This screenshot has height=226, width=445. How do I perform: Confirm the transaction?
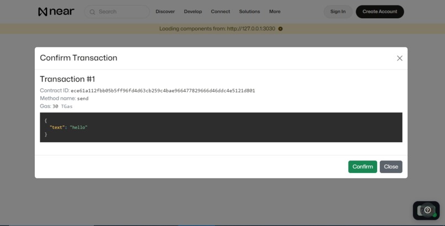pos(363,166)
